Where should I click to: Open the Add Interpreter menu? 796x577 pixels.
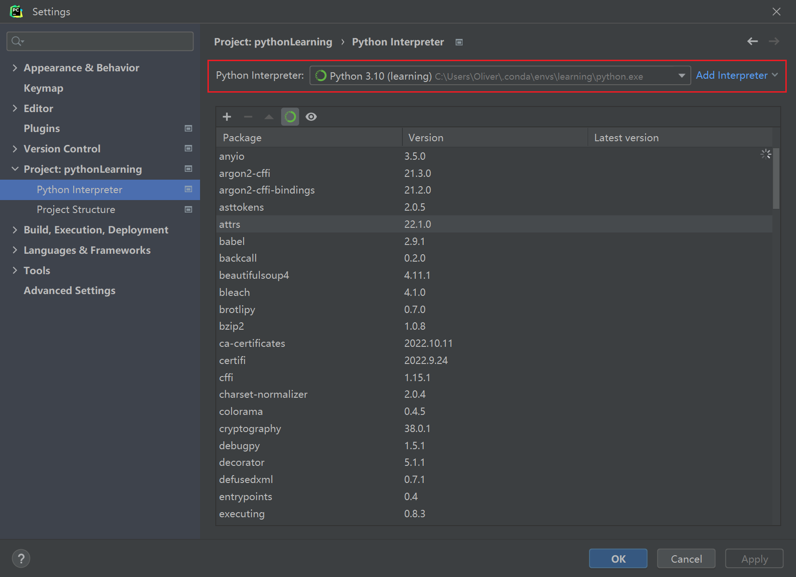click(737, 75)
